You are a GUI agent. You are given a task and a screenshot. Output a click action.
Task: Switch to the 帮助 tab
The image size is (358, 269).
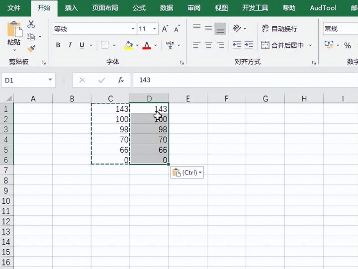289,8
